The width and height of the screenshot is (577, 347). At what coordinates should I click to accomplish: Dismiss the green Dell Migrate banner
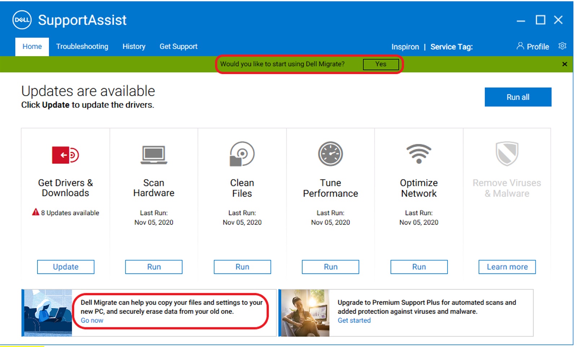click(x=565, y=64)
